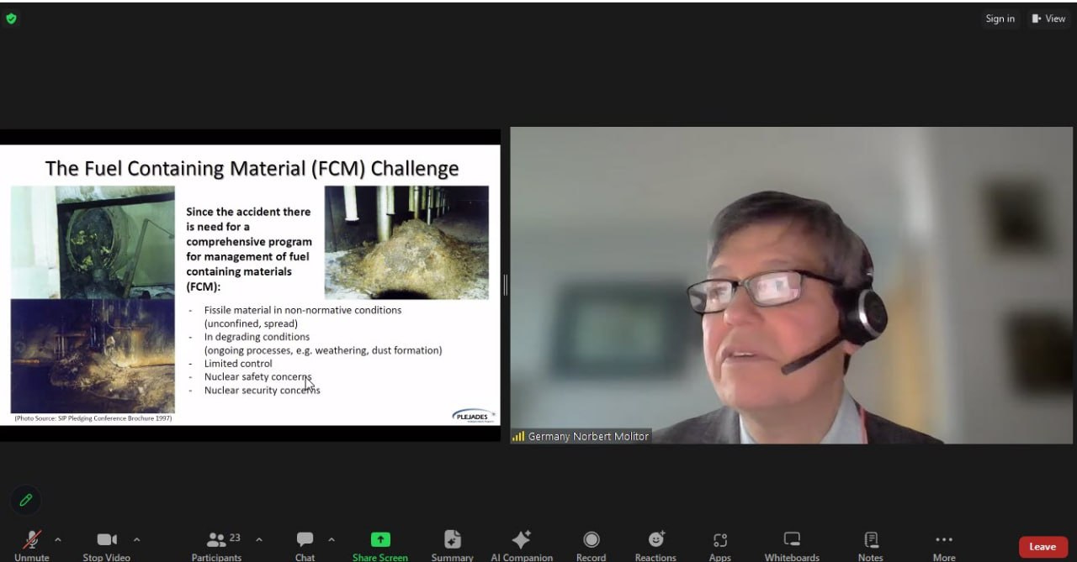Viewport: 1077px width, 562px height.
Task: Click the divider handle between slide and video
Action: pos(505,285)
